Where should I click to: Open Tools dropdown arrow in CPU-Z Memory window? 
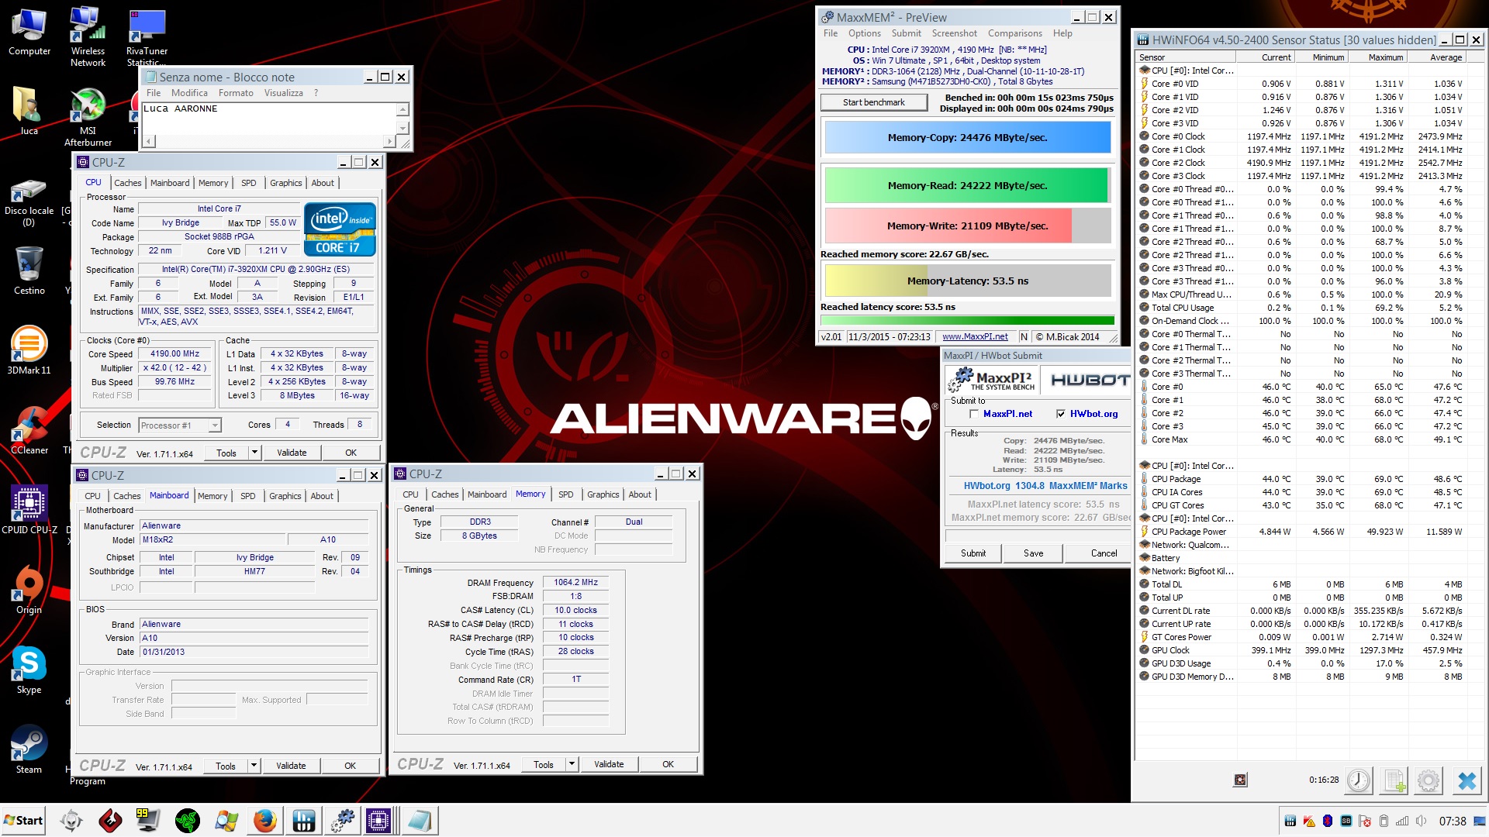tap(572, 764)
